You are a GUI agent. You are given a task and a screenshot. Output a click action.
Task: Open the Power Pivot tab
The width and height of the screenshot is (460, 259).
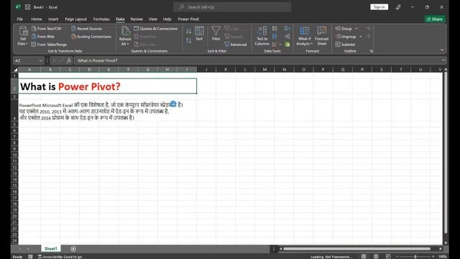188,19
